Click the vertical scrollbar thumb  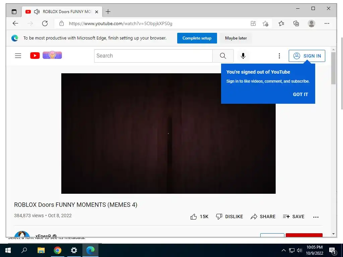click(x=333, y=68)
